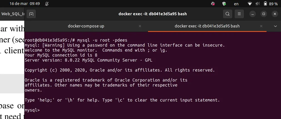Click the Wi-Fi status icon

click(x=250, y=4)
